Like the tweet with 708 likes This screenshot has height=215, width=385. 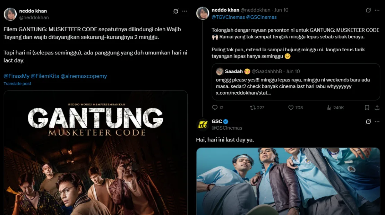point(296,108)
